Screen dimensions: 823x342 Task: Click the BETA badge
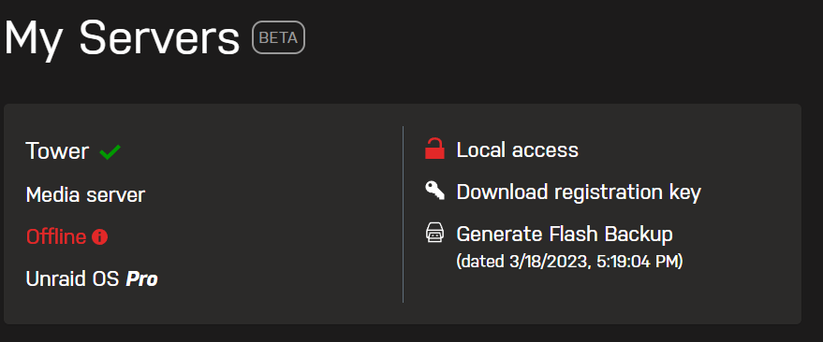278,37
